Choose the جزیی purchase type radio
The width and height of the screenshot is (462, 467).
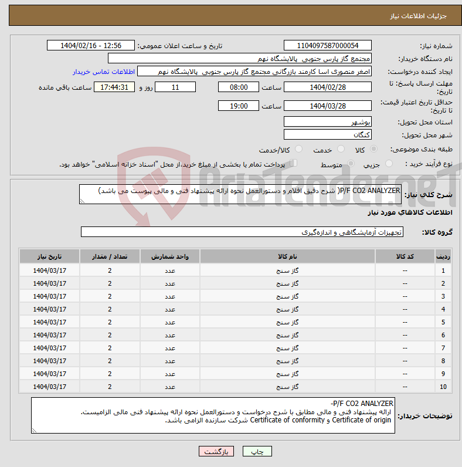click(x=389, y=164)
